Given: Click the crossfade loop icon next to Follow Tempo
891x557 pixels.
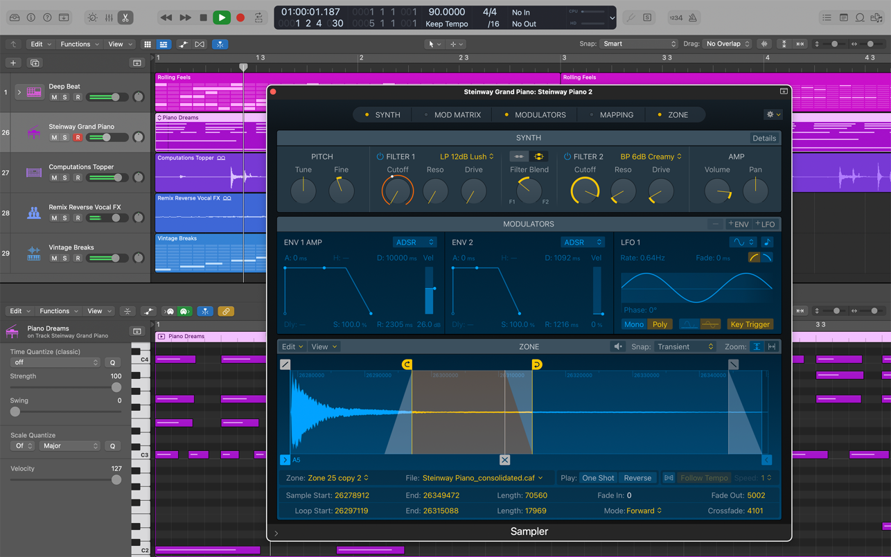Looking at the screenshot, I should pyautogui.click(x=668, y=477).
